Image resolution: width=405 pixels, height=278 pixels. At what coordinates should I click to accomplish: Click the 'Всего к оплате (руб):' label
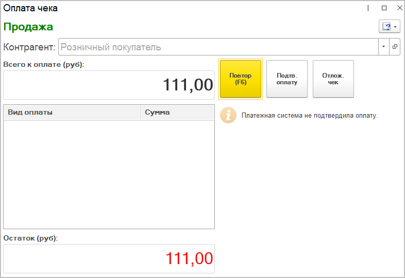coord(44,64)
